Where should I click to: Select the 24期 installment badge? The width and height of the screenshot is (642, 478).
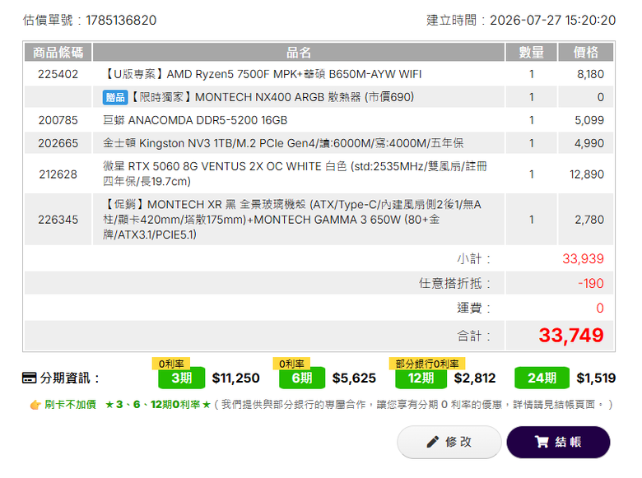click(x=542, y=378)
